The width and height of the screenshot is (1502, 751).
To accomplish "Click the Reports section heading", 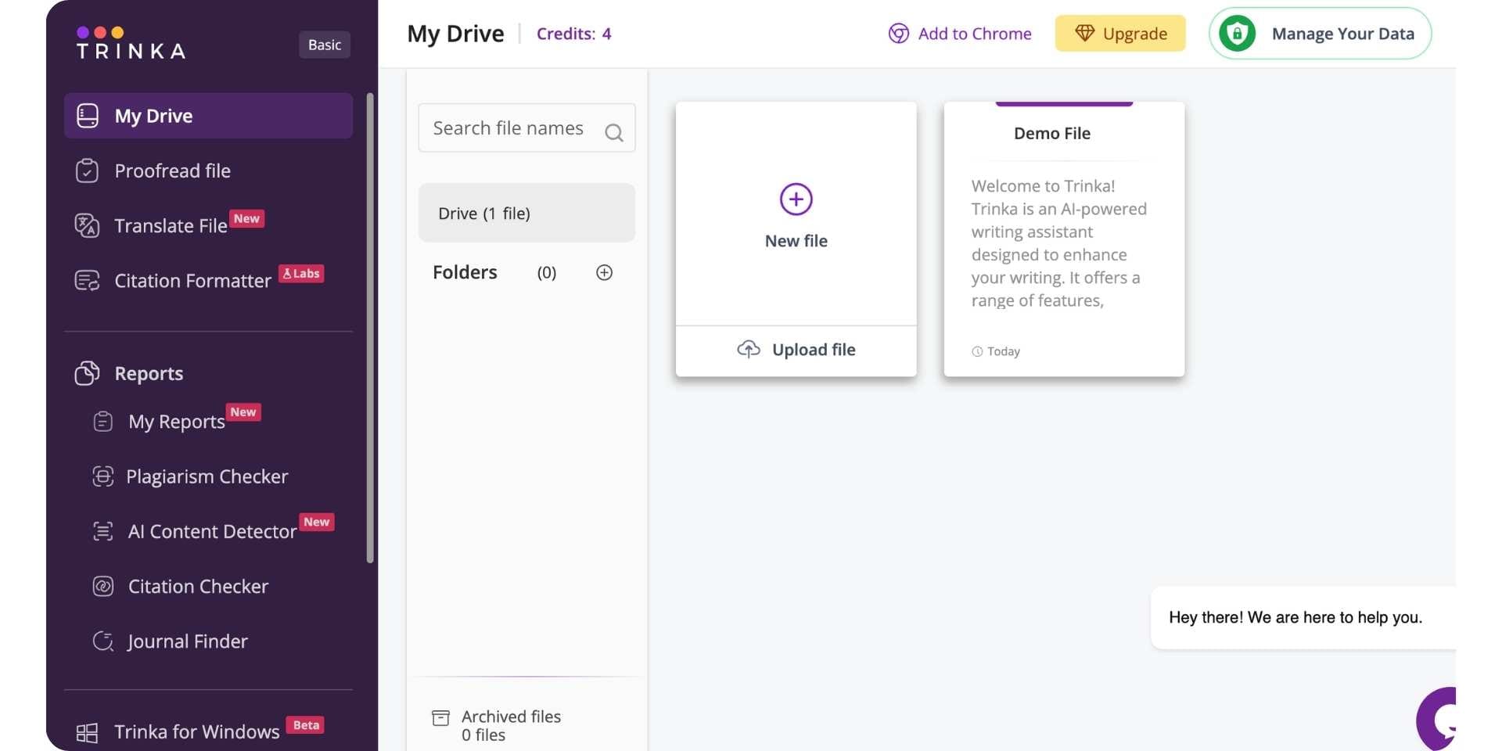I will click(149, 373).
